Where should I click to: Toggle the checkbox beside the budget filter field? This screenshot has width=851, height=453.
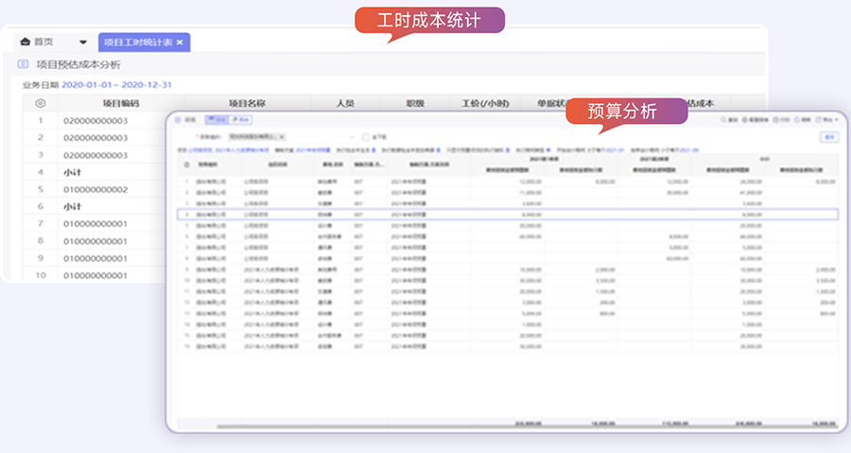pyautogui.click(x=366, y=137)
